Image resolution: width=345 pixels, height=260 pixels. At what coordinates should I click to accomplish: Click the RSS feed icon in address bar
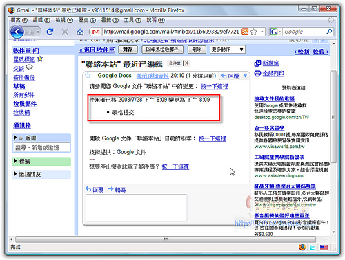tap(245, 32)
